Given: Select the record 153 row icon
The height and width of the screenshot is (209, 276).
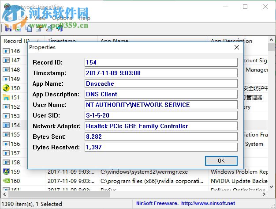Looking at the screenshot, I should click(6, 116).
